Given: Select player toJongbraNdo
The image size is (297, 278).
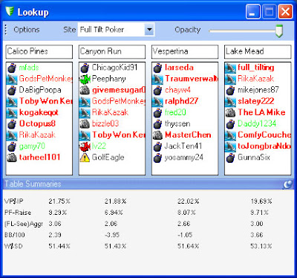Looking at the screenshot, I should tap(264, 146).
